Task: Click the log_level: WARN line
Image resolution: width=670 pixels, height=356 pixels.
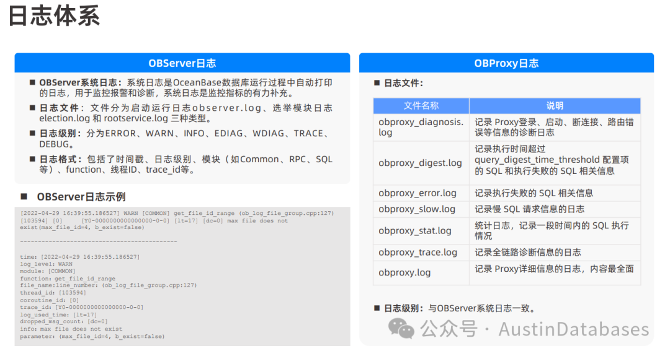Action: pos(46,264)
